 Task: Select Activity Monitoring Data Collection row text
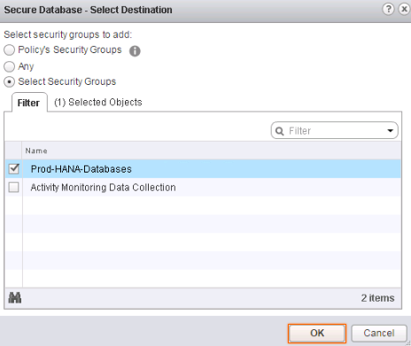pos(103,188)
